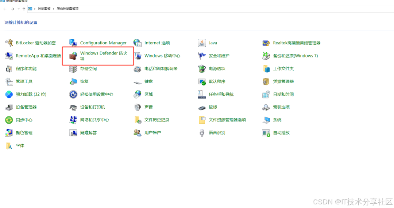Click the 控制面板 breadcrumb
The height and width of the screenshot is (208, 394).
coord(44,9)
